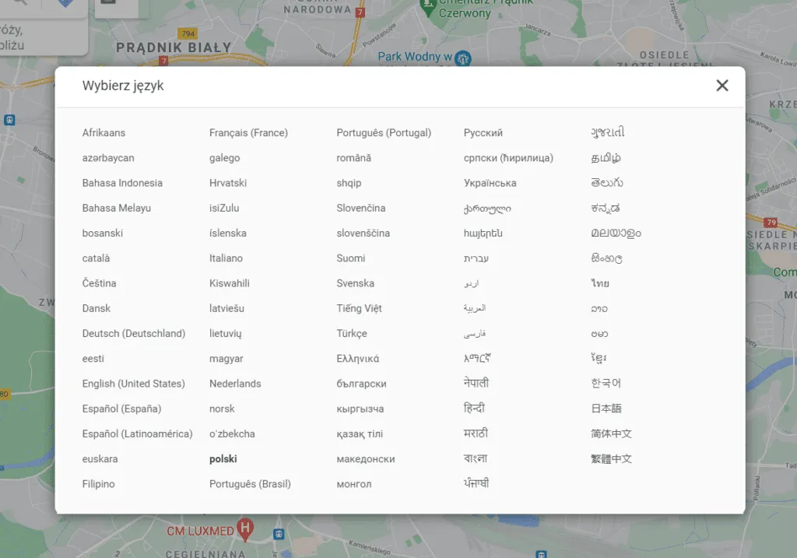The image size is (797, 558).
Task: Pick Português (Brasil) language
Action: 251,483
